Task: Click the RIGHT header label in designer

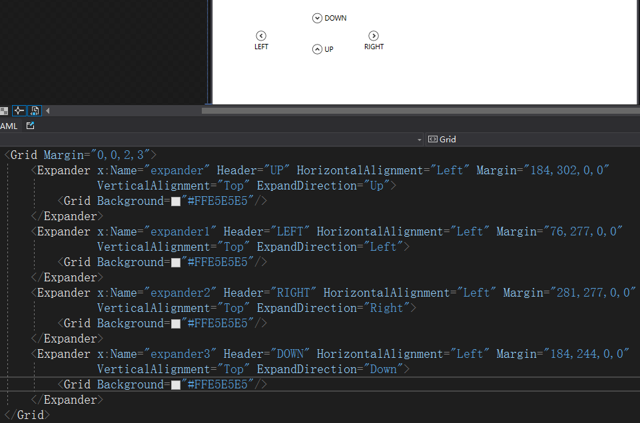Action: (x=374, y=47)
